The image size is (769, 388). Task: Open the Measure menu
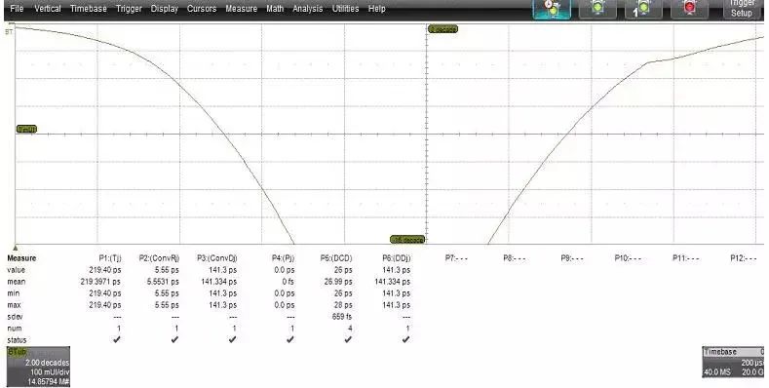click(x=242, y=9)
